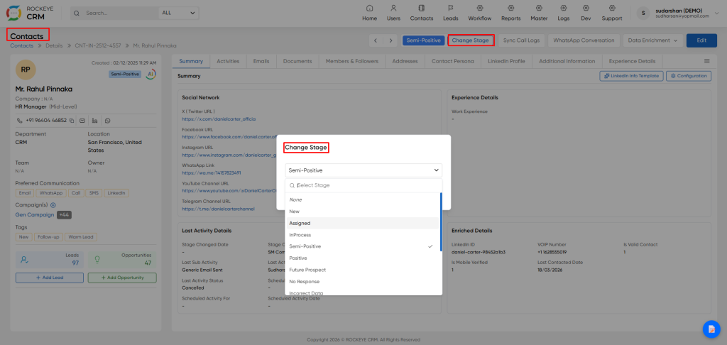Click the Select Stage search field
The width and height of the screenshot is (727, 345).
point(363,185)
